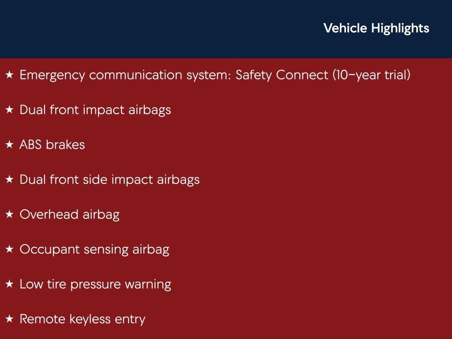Screen dimensions: 452x339
Task: Select the star bullet next to ABS brakes
Action: [9, 145]
